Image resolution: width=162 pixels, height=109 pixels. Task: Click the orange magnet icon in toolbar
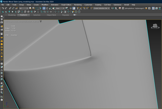146,8
